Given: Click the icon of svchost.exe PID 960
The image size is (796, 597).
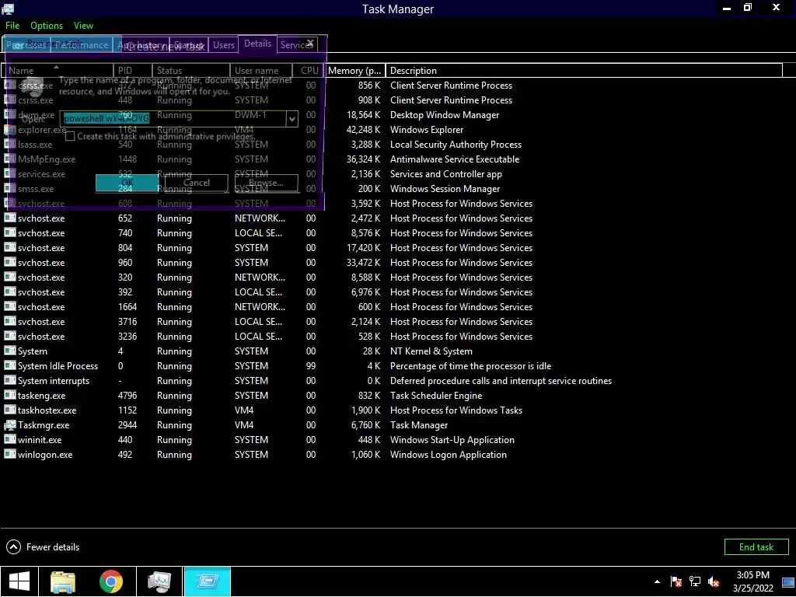Looking at the screenshot, I should click(x=9, y=263).
